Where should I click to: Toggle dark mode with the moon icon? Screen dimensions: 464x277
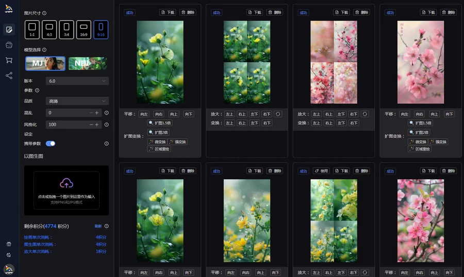pyautogui.click(x=9, y=255)
